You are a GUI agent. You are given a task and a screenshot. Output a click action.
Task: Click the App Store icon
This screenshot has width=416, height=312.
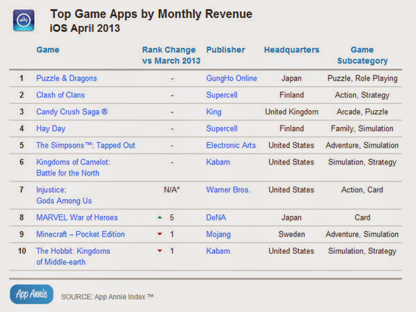point(24,20)
